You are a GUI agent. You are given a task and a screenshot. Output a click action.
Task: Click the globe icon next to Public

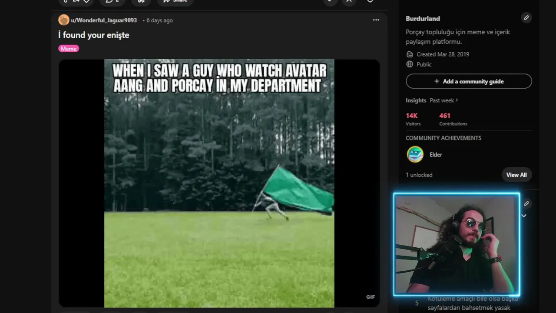[410, 64]
